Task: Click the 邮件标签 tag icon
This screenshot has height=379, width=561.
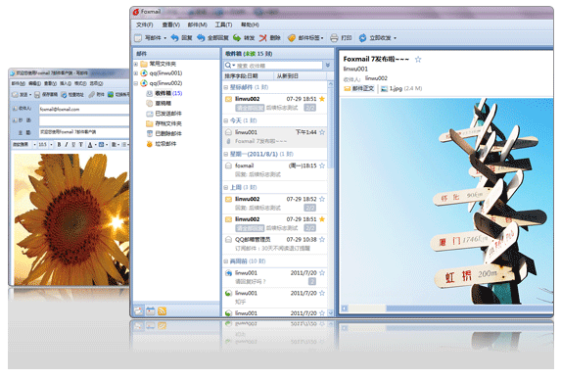Action: (x=292, y=37)
